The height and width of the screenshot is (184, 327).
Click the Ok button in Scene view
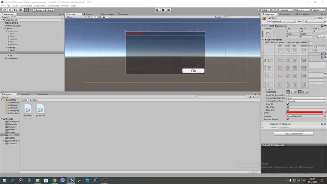point(193,71)
